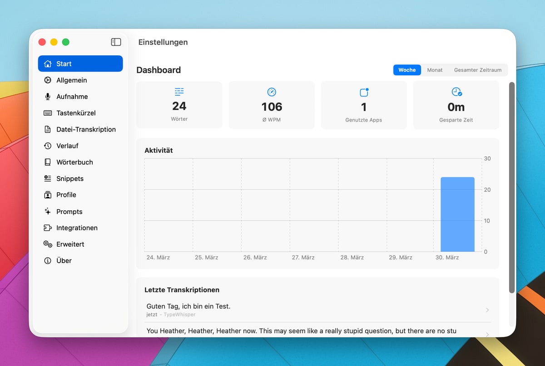
Task: Open the Verlauf history clock icon
Action: [48, 146]
